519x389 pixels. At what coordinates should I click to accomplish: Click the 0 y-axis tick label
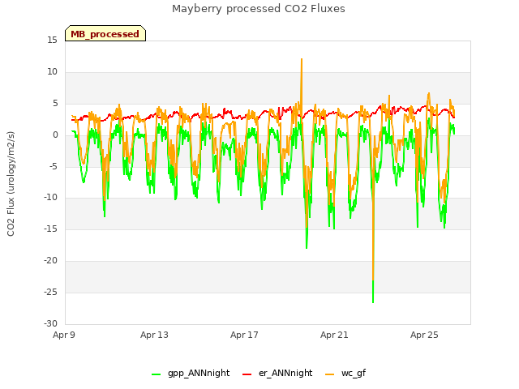(55, 135)
